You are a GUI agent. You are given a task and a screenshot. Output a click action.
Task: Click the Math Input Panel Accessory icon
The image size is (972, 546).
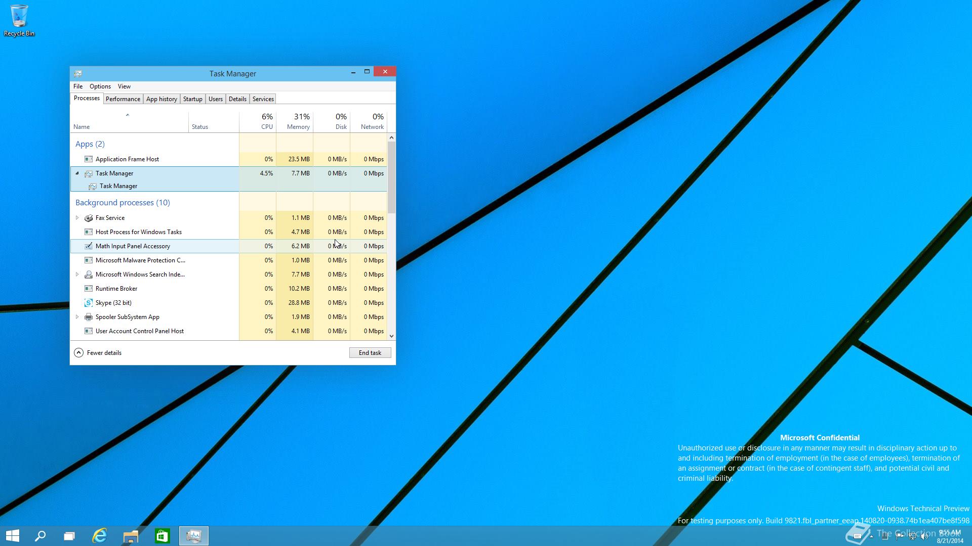coord(89,246)
